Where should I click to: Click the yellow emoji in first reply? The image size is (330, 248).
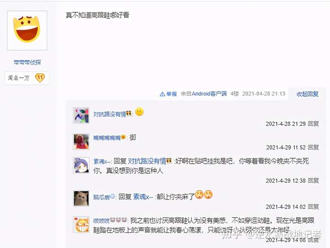[x=139, y=112]
